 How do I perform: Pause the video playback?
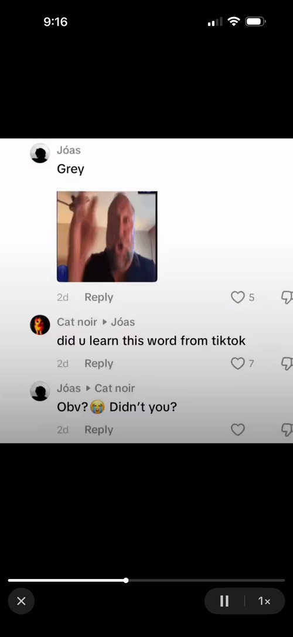pos(224,601)
